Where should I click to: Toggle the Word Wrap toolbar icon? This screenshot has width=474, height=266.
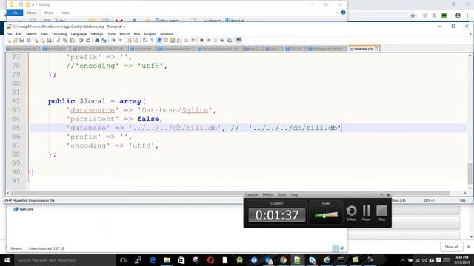coord(145,41)
